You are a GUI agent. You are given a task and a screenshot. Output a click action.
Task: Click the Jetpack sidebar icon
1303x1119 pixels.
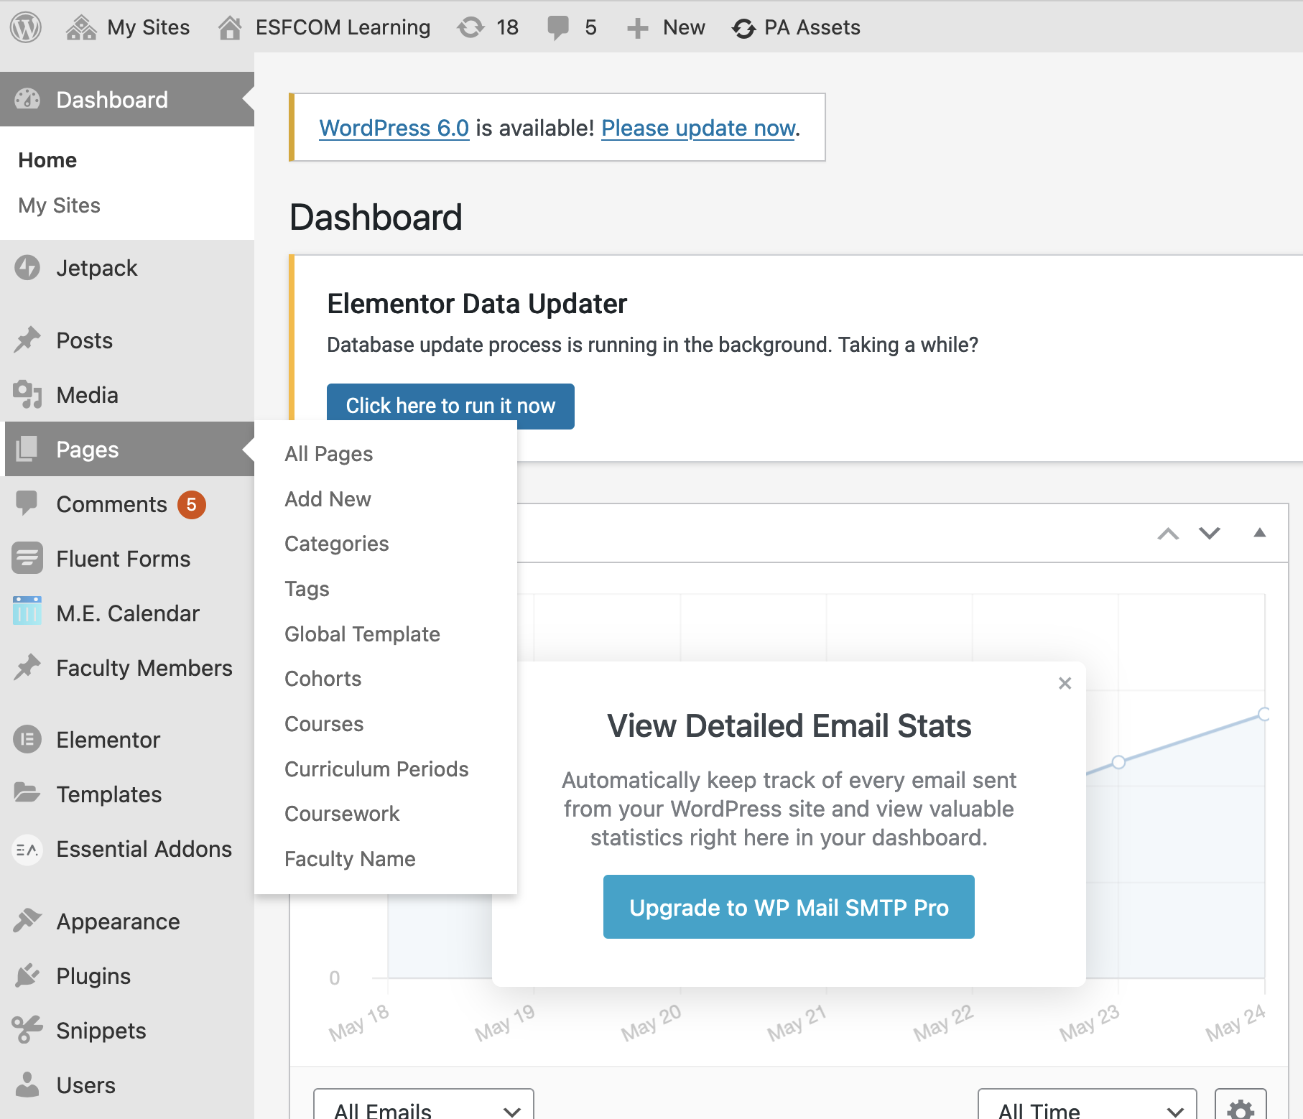coord(27,268)
